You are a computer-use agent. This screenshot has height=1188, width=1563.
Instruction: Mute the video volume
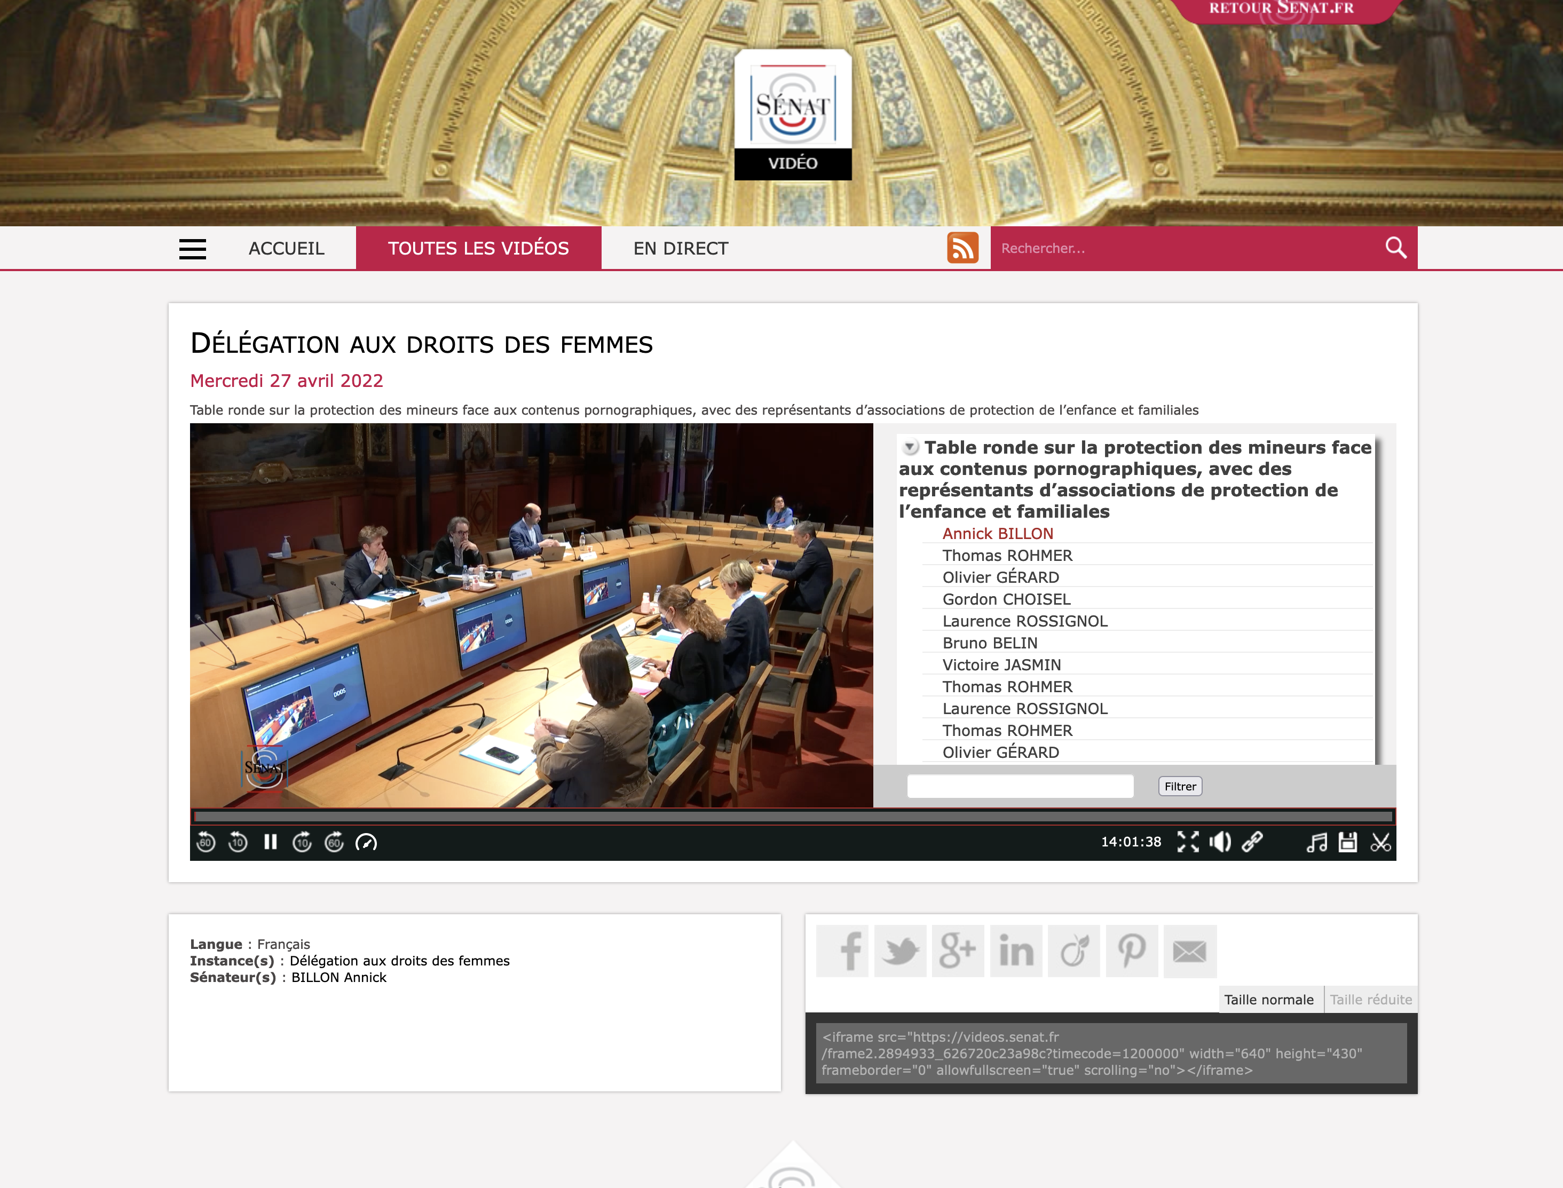[1220, 842]
